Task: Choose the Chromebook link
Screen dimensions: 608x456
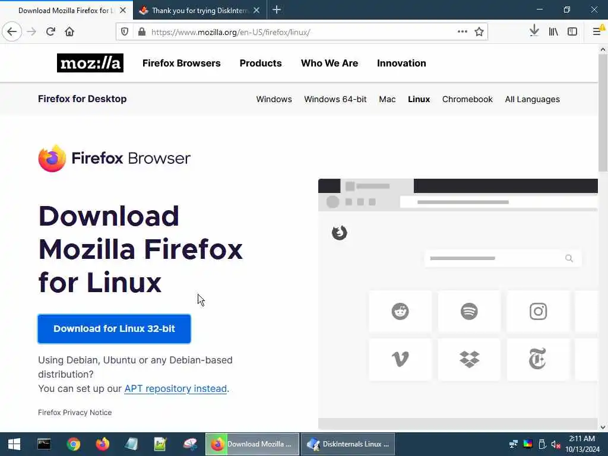Action: point(467,99)
